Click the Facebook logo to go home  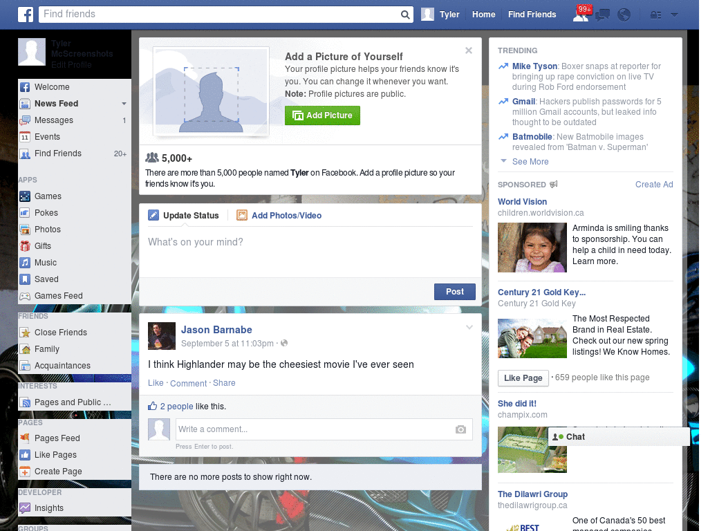(x=26, y=14)
